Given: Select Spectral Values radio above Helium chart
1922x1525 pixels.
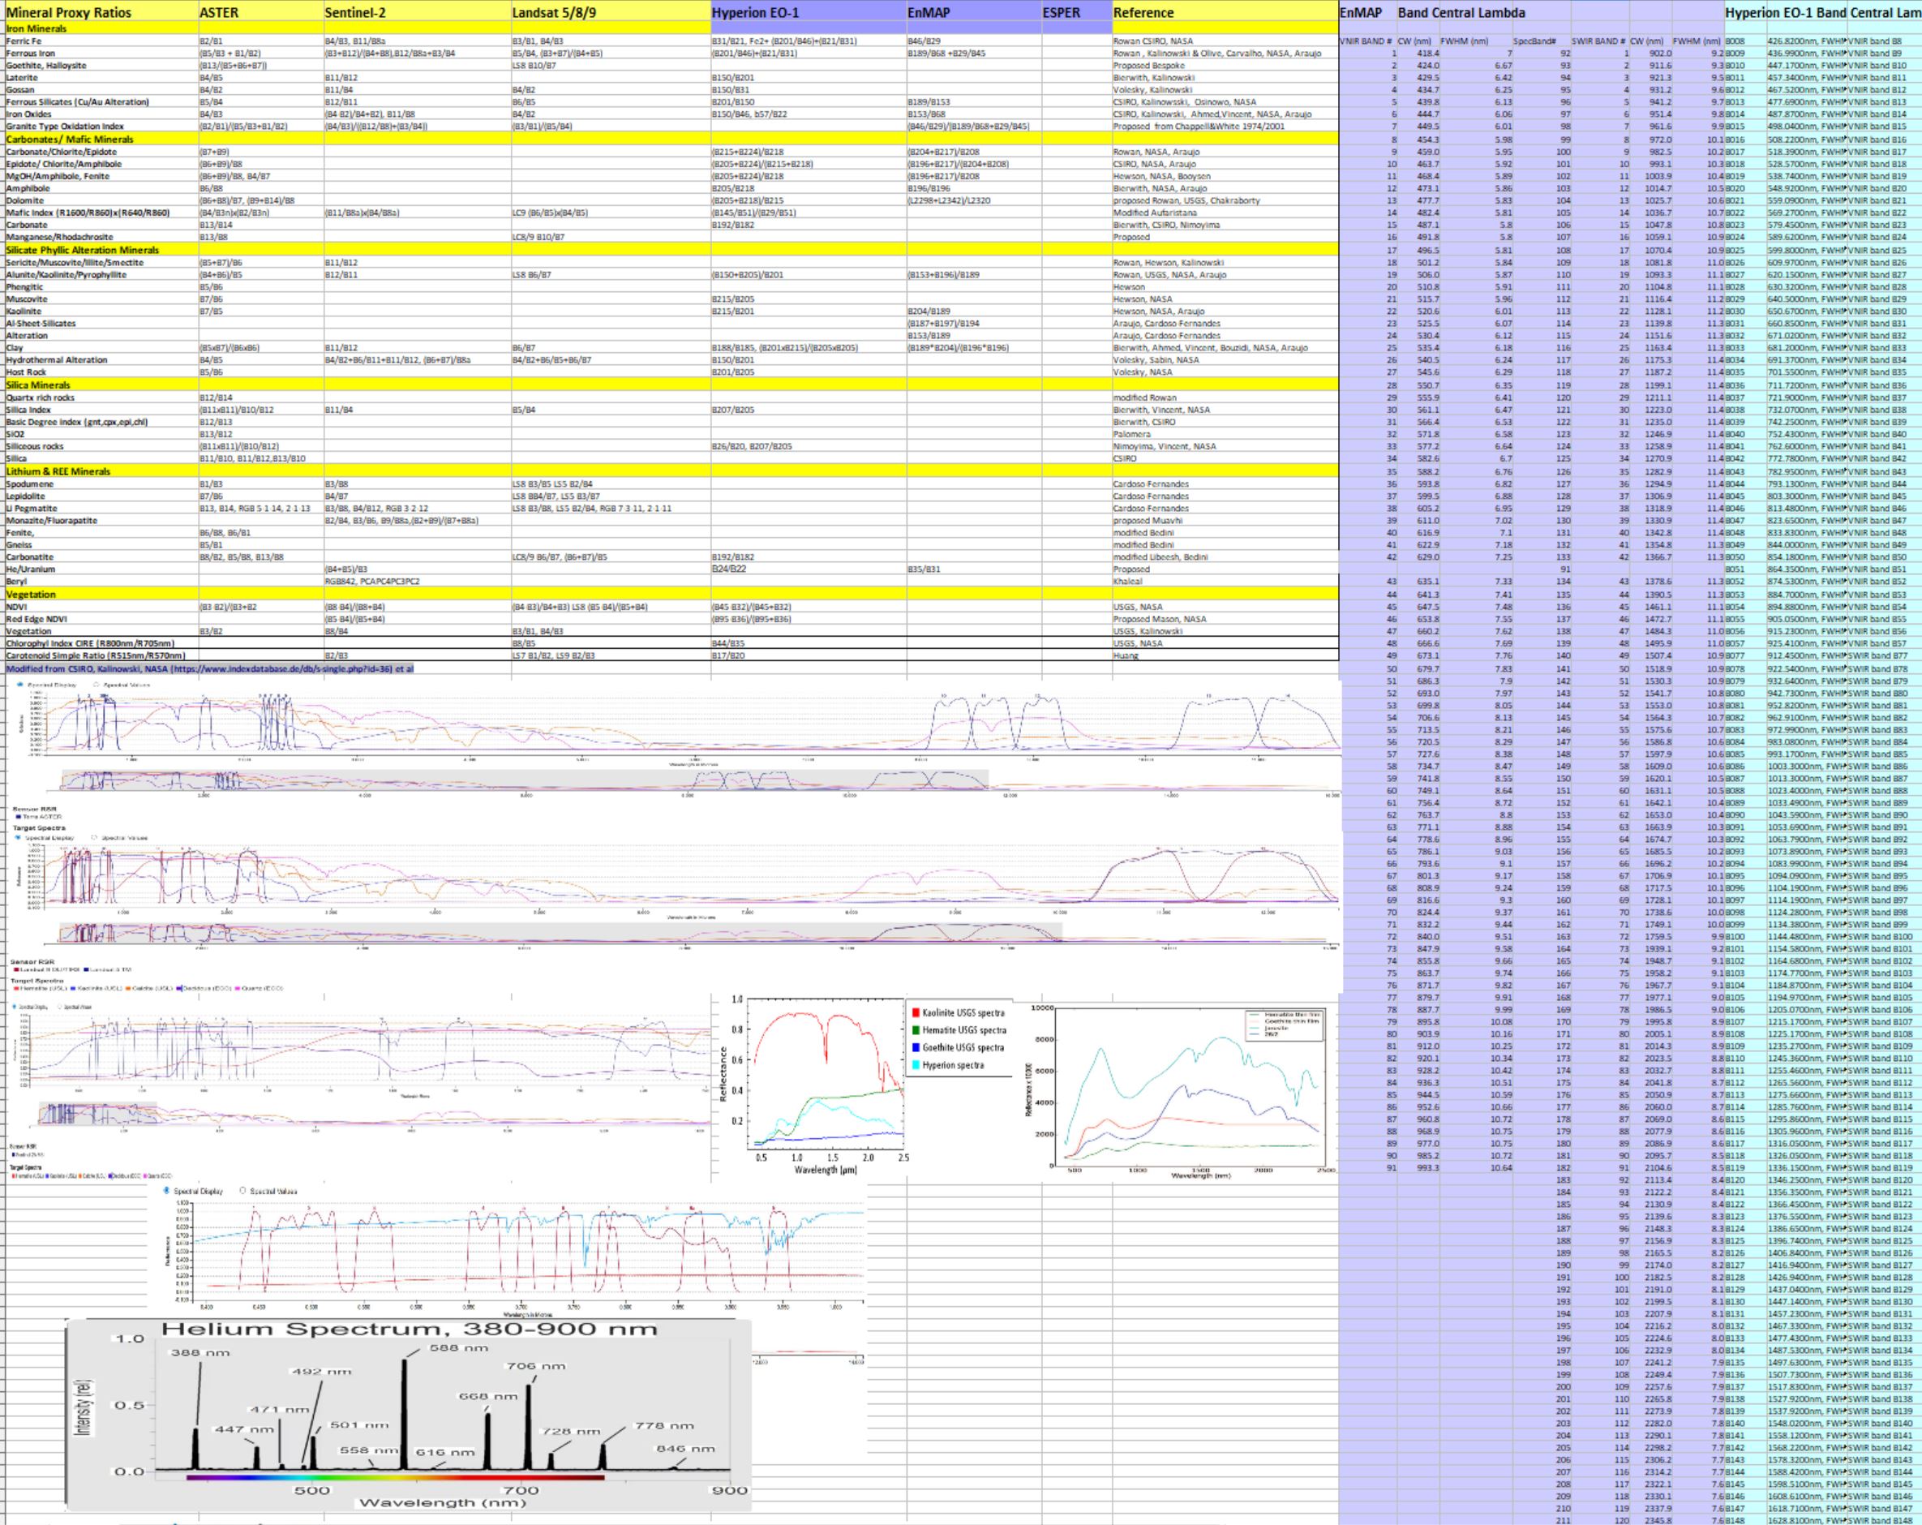Looking at the screenshot, I should coord(243,1192).
